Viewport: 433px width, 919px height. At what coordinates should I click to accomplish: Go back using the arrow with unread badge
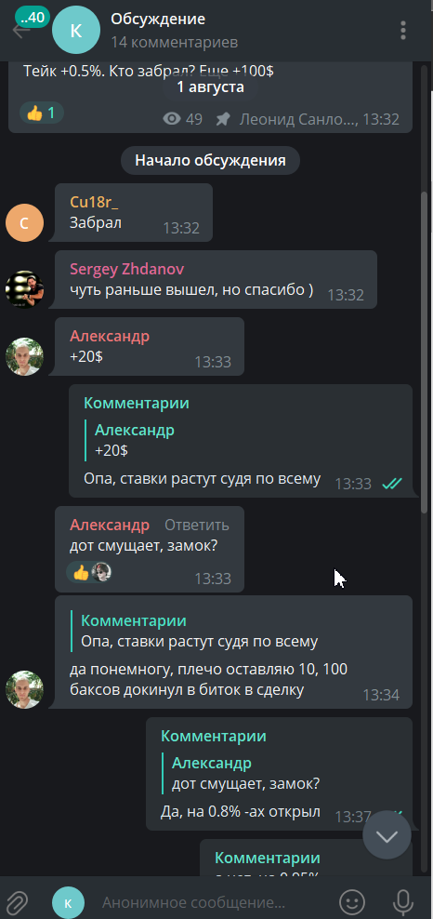click(x=21, y=30)
